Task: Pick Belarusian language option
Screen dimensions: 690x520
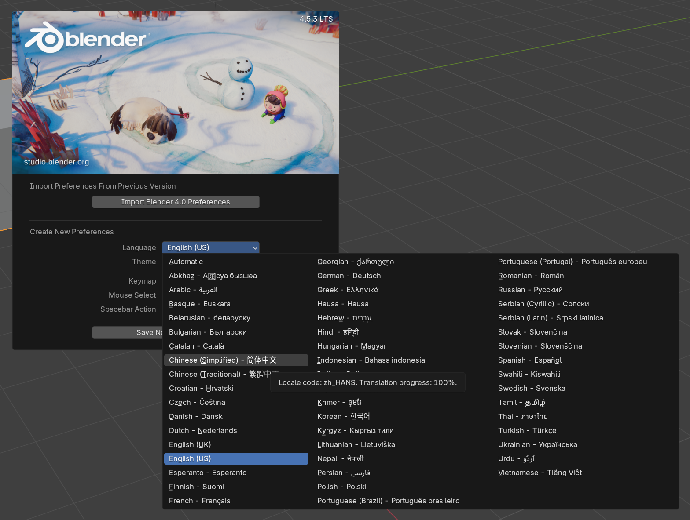Action: point(236,318)
